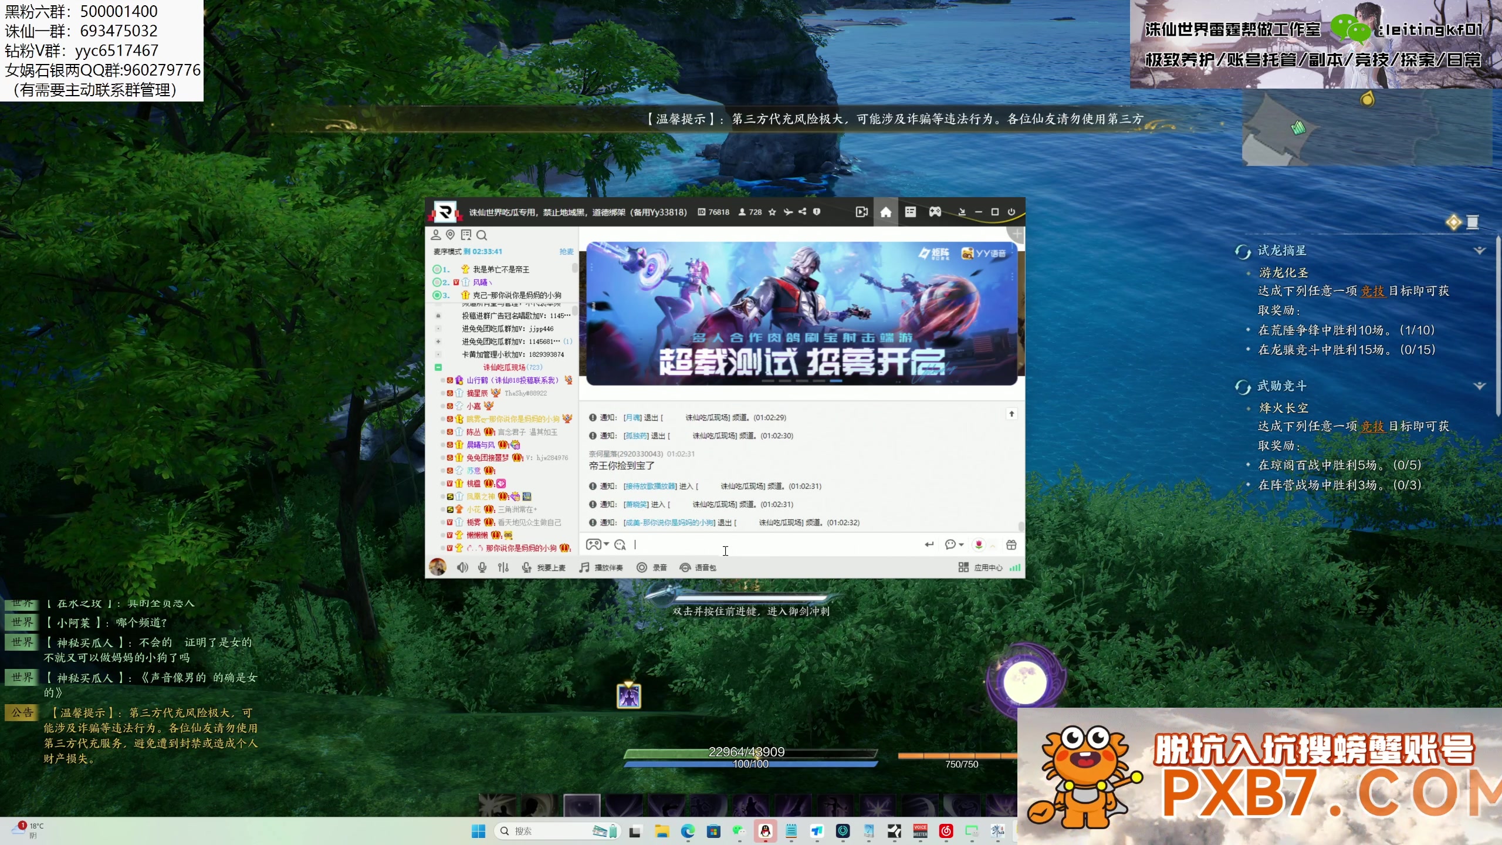Open the quest list panel icon

coord(1473,222)
